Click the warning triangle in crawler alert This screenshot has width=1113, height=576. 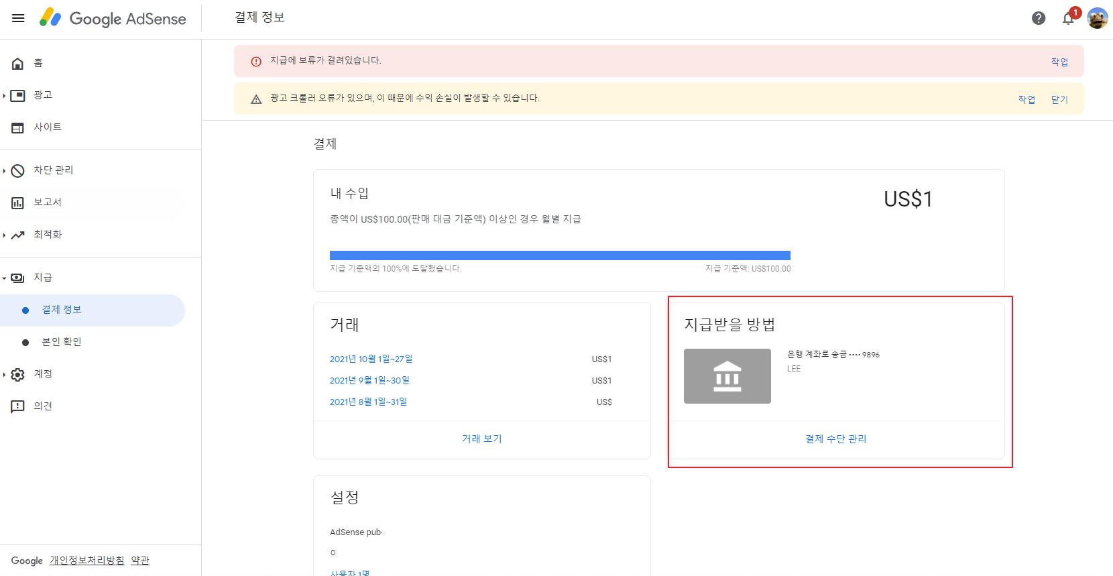point(256,99)
